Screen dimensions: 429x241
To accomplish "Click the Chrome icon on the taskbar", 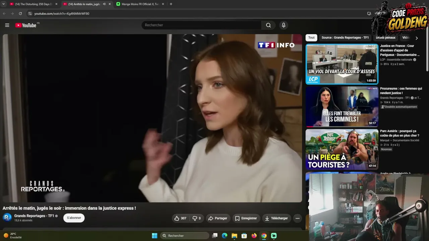I will [x=264, y=236].
